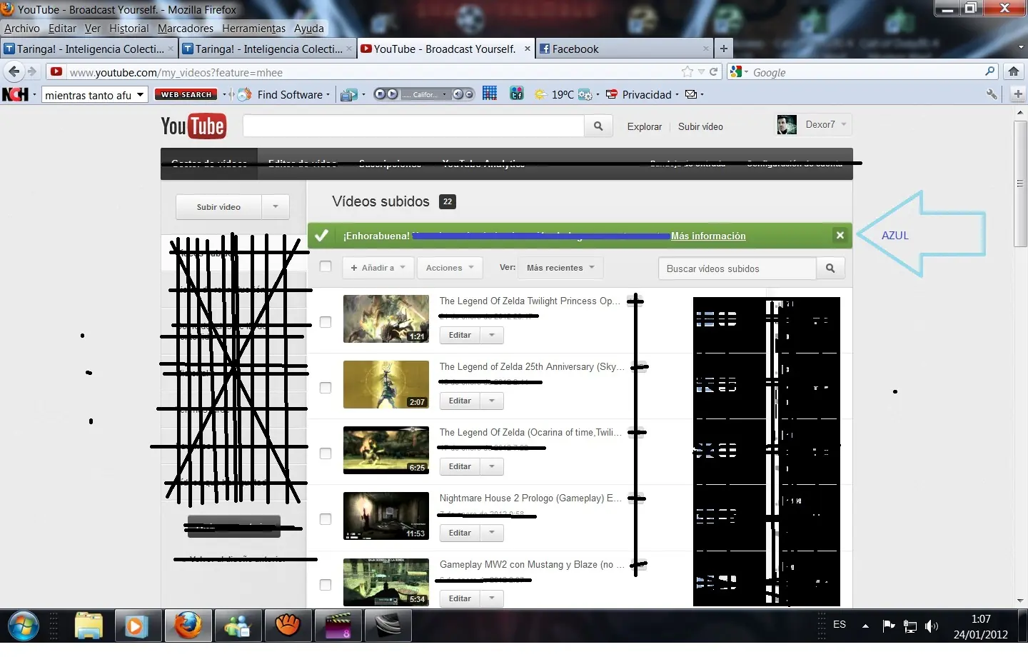Image resolution: width=1028 pixels, height=657 pixels.
Task: Click the forward navigation arrow
Action: coord(31,72)
